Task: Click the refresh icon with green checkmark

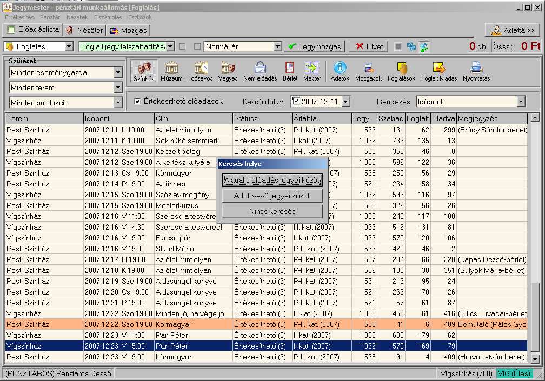Action: click(x=424, y=46)
